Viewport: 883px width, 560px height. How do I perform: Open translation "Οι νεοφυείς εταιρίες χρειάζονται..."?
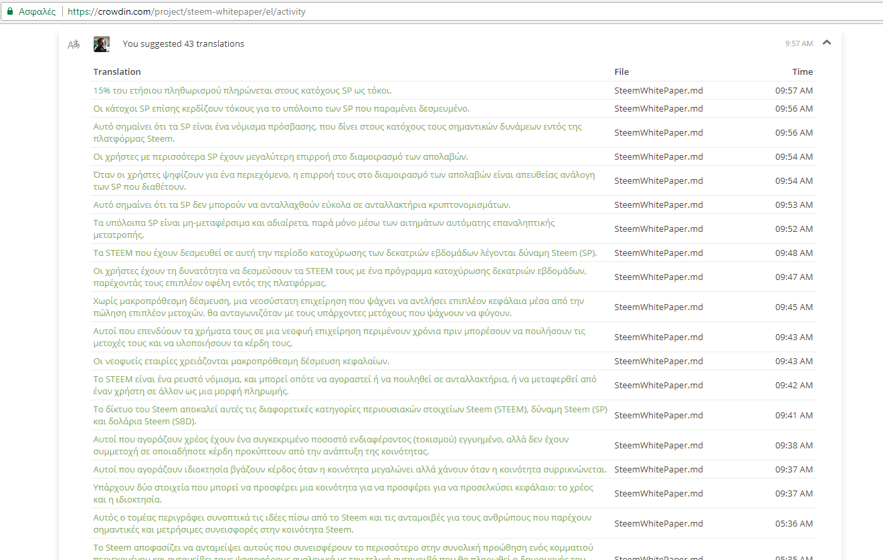pos(241,361)
